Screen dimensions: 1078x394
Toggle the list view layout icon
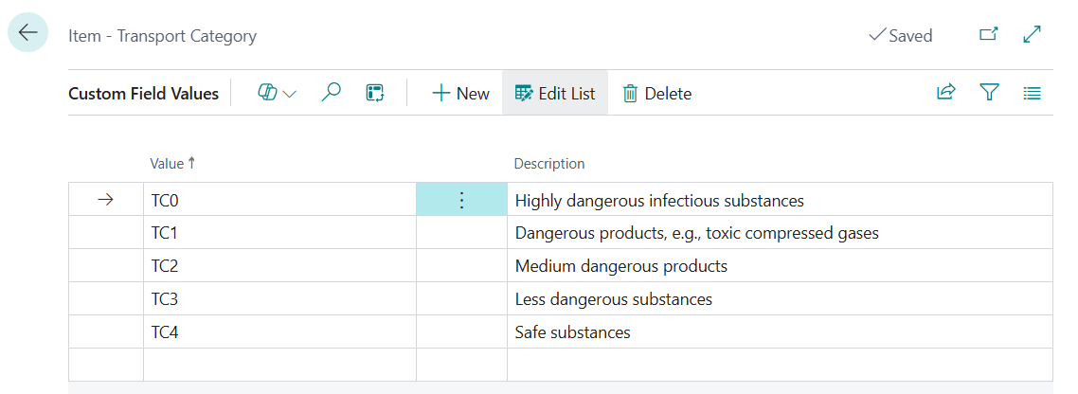1033,93
